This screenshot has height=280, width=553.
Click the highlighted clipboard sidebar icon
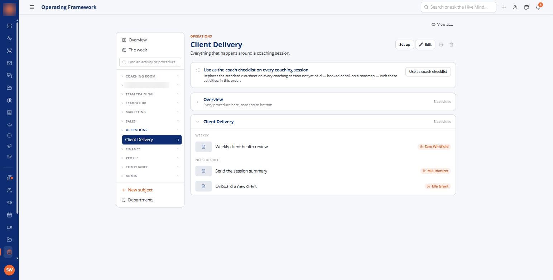9,252
